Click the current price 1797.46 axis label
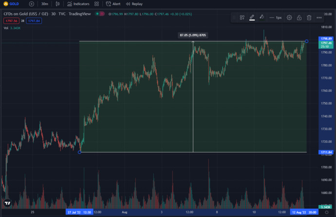The width and height of the screenshot is (336, 217). pos(326,45)
